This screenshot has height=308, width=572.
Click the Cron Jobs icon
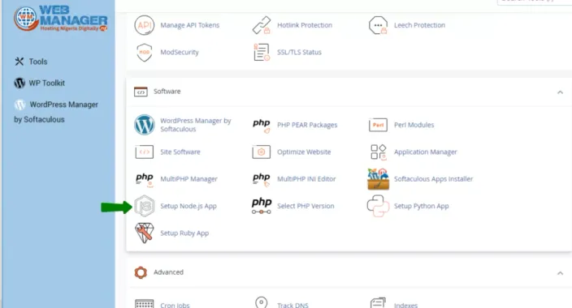(x=144, y=304)
